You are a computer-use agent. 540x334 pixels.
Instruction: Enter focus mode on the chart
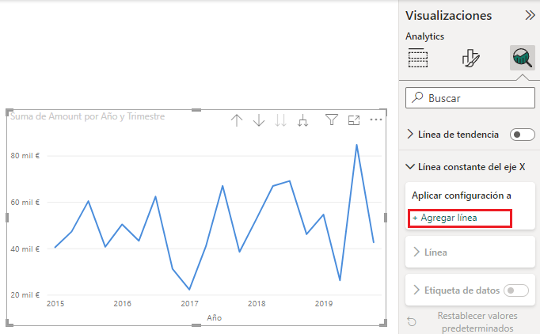354,120
